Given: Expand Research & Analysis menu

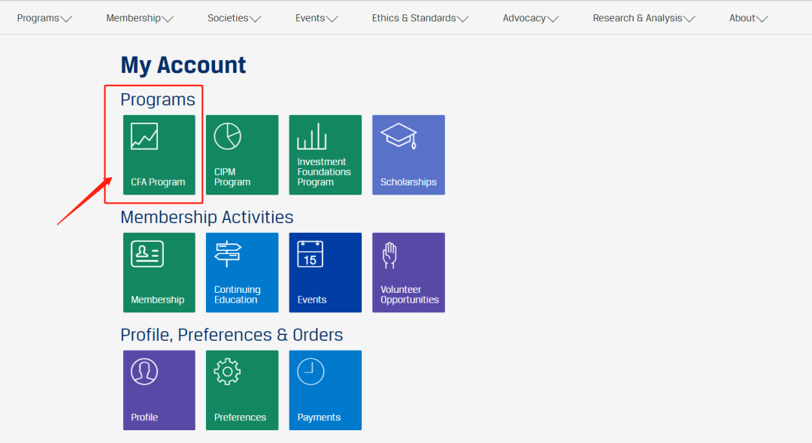Looking at the screenshot, I should tap(644, 18).
